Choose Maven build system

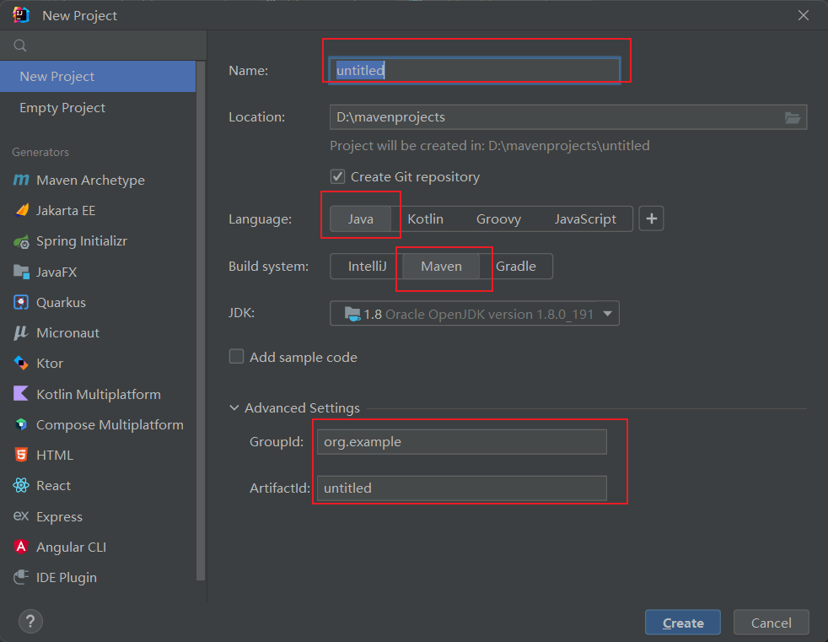pos(442,267)
